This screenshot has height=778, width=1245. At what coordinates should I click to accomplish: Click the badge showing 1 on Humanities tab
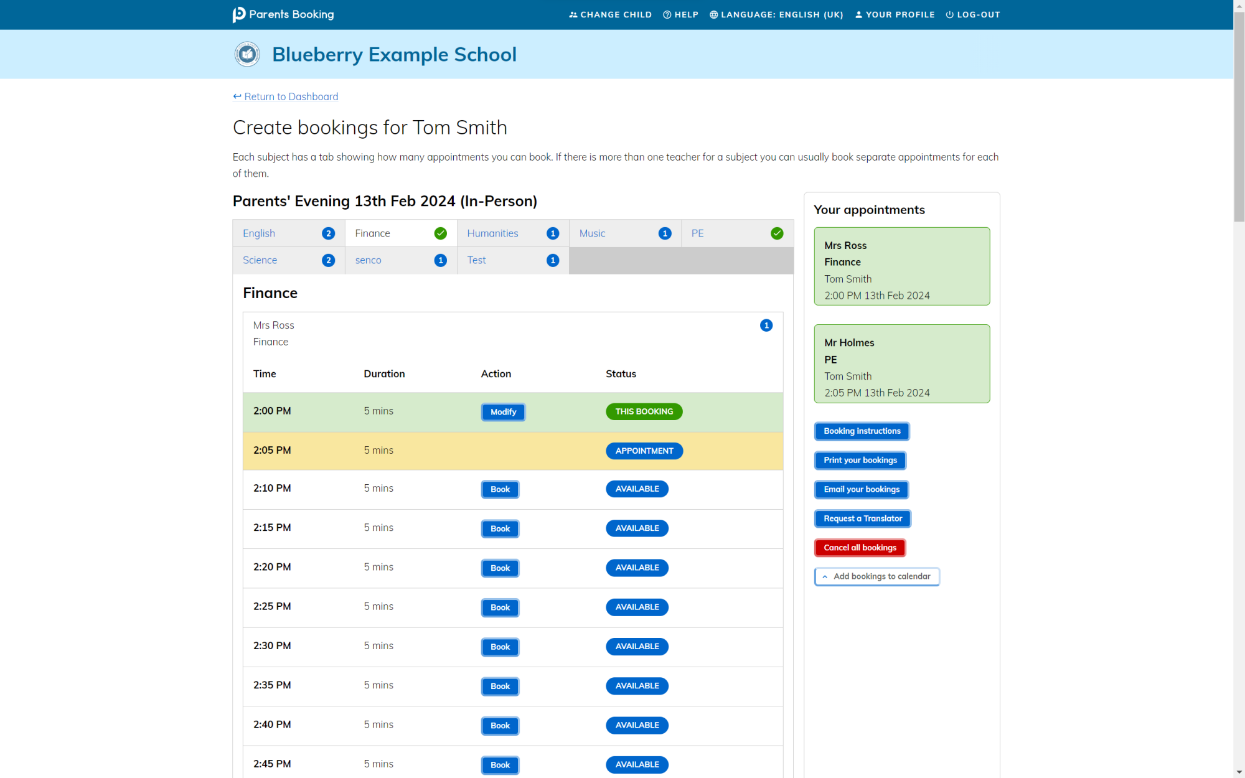click(x=553, y=233)
